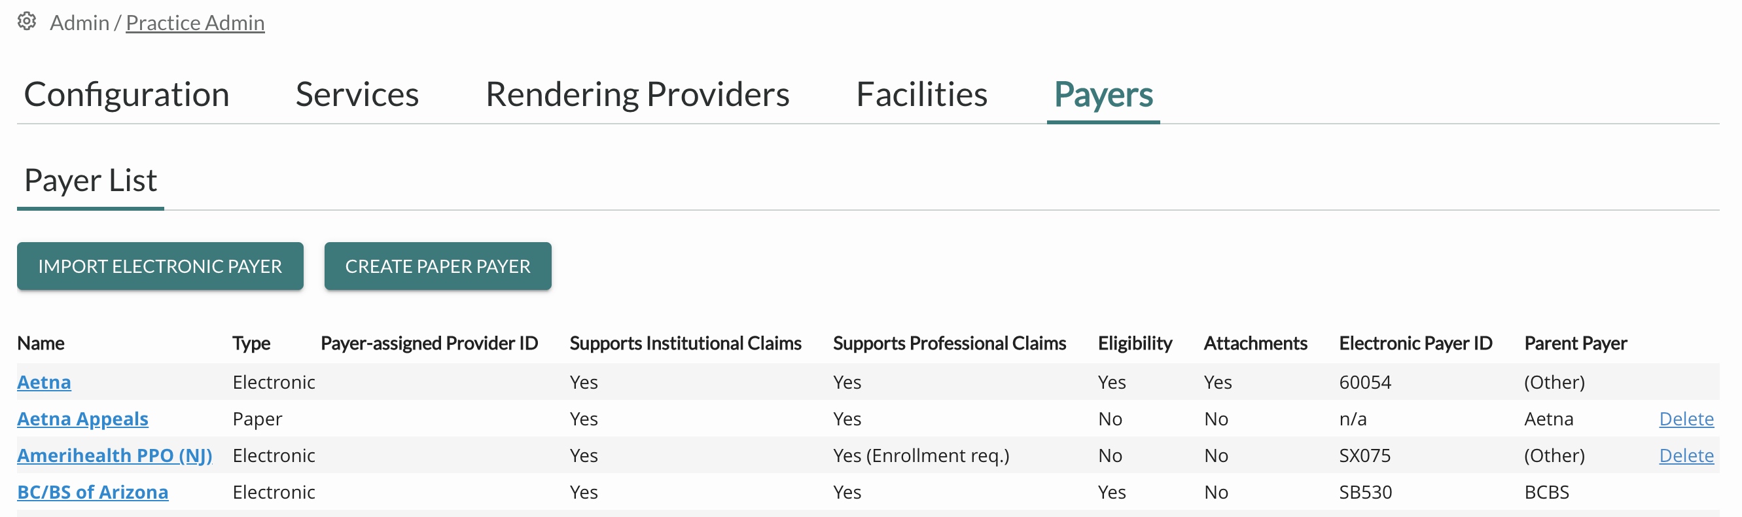Image resolution: width=1742 pixels, height=517 pixels.
Task: Open the Rendering Providers tab
Action: [x=637, y=94]
